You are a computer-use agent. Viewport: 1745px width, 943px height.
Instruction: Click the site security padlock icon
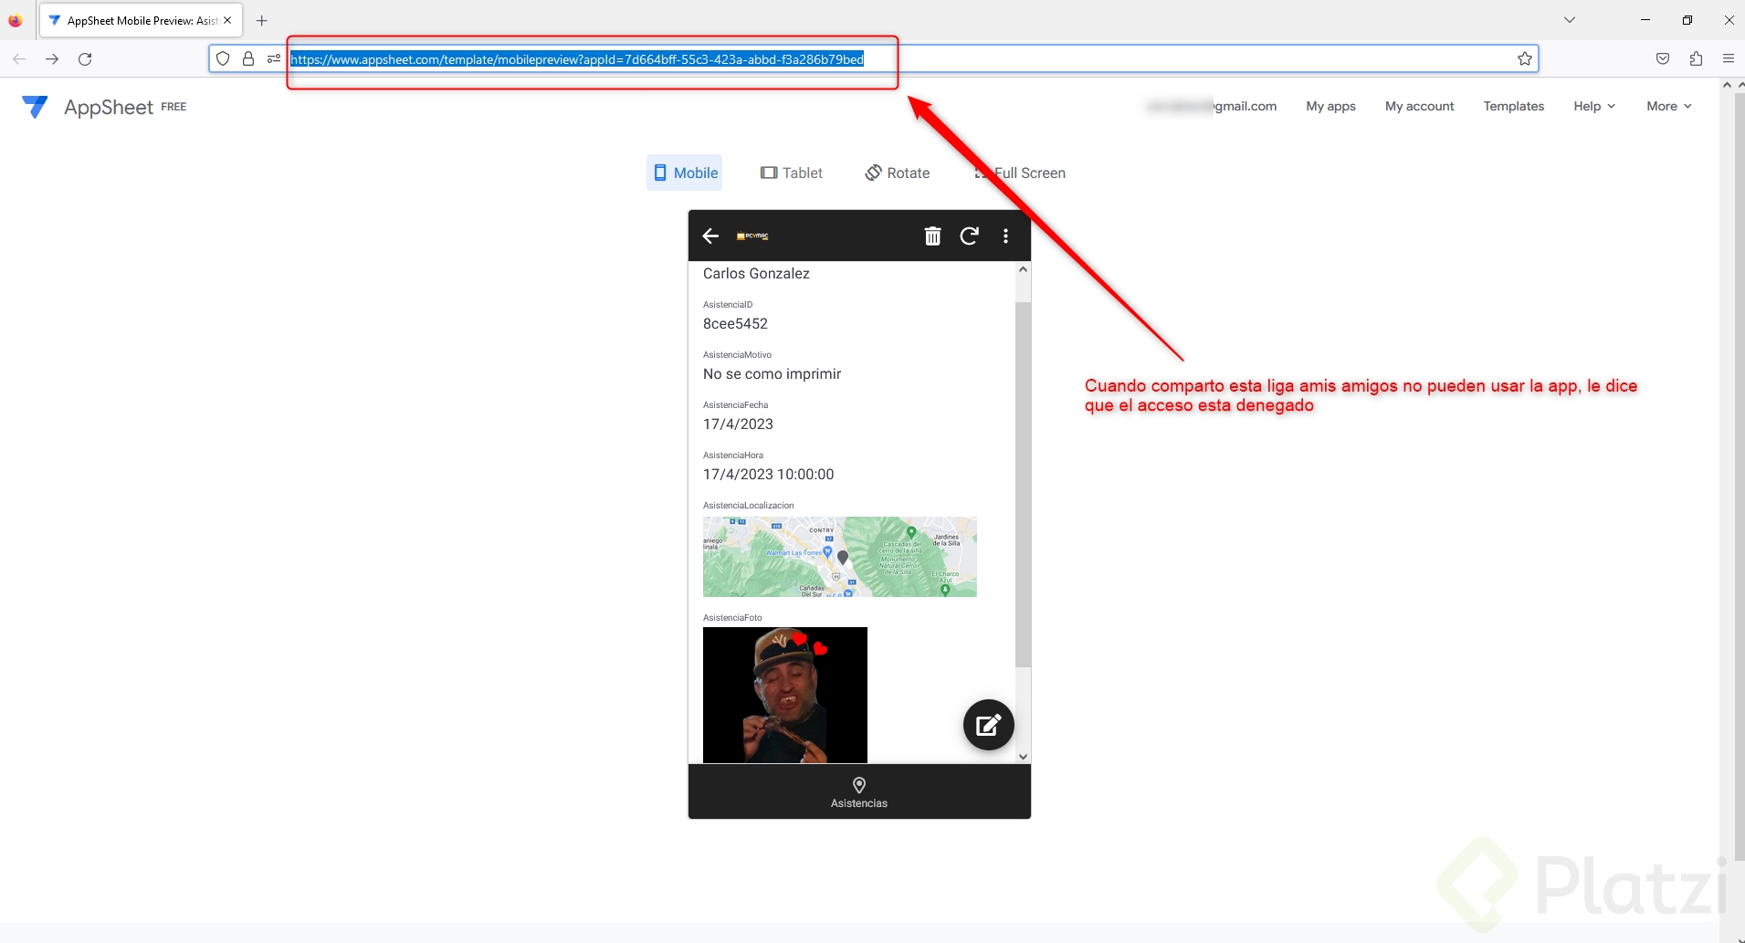click(248, 59)
